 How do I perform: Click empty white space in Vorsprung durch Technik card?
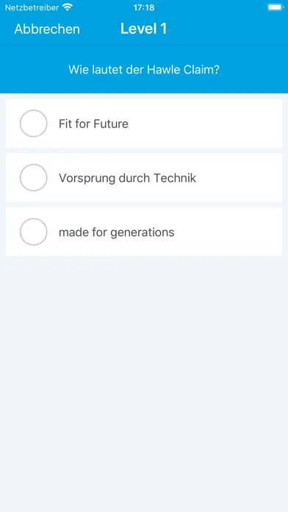(x=242, y=177)
